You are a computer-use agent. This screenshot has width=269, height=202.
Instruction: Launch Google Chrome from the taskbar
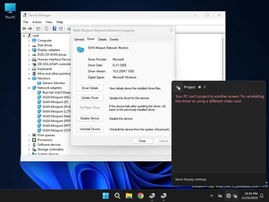141,196
